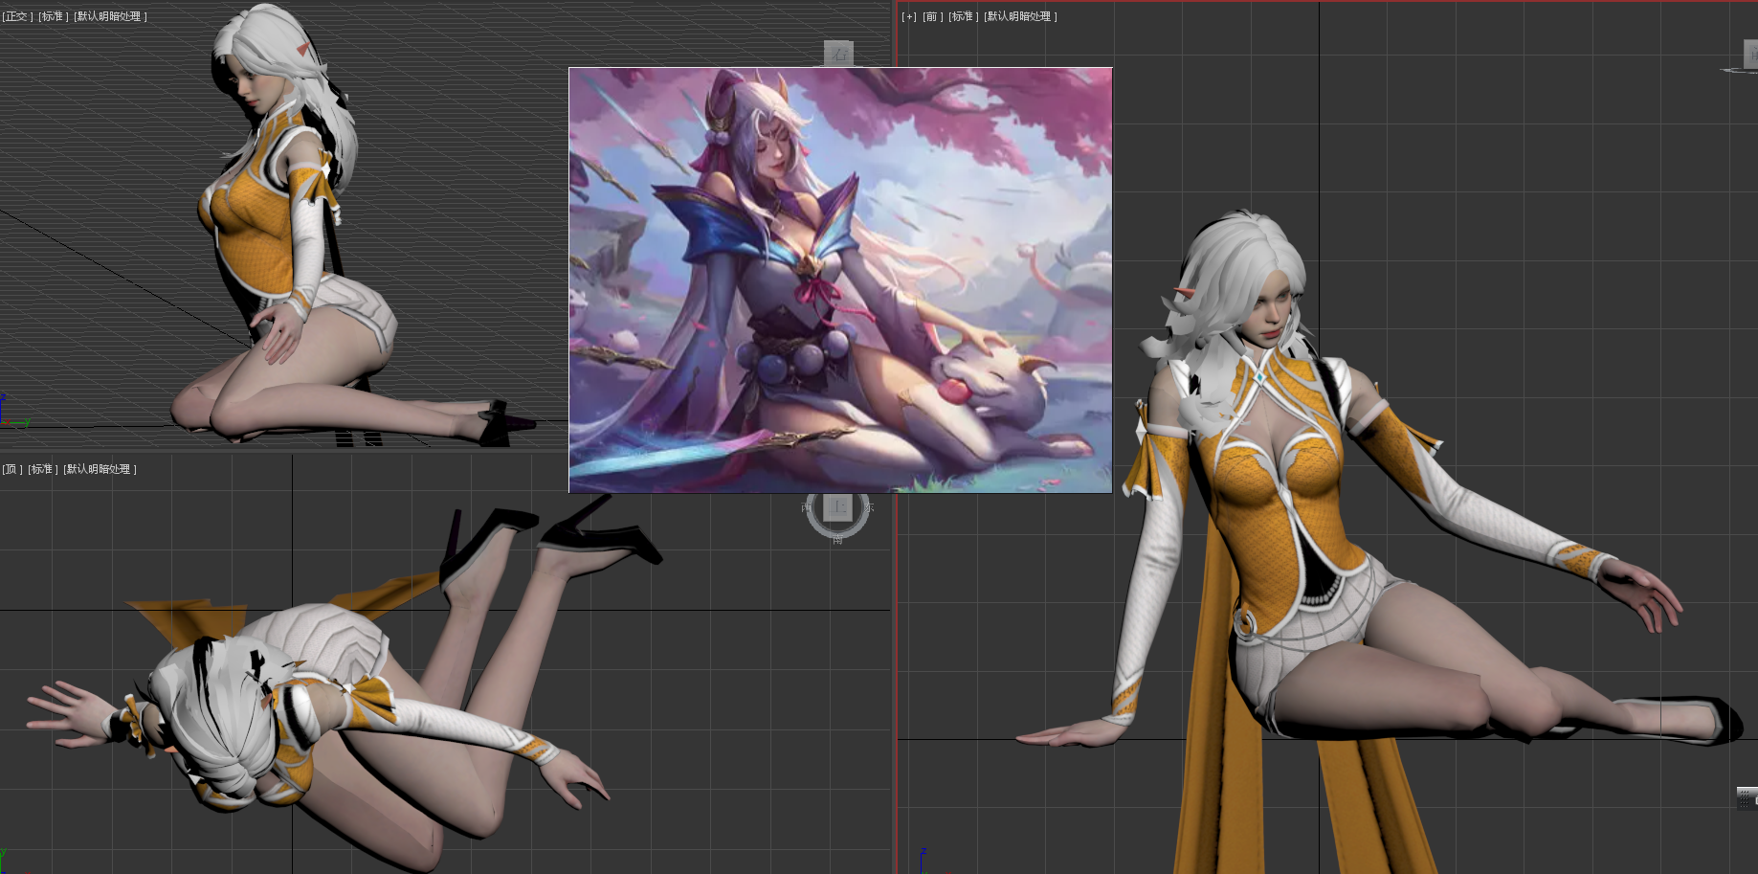Click 东 compass label on top ViewCube
The width and height of the screenshot is (1758, 874).
(869, 507)
